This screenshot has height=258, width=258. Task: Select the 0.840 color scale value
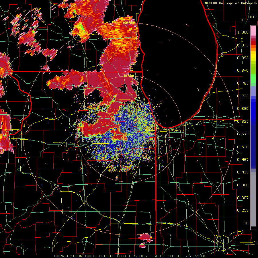243,71
